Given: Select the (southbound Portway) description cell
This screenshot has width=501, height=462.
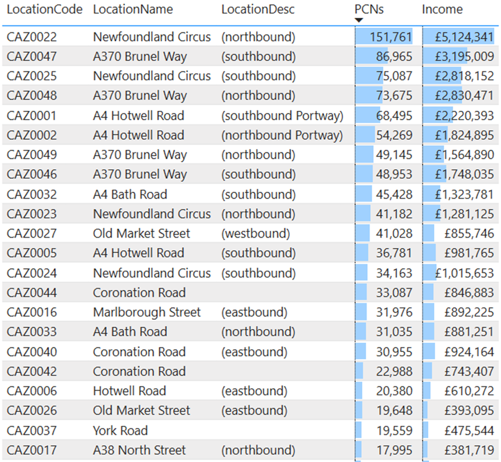Looking at the screenshot, I should pyautogui.click(x=282, y=116).
